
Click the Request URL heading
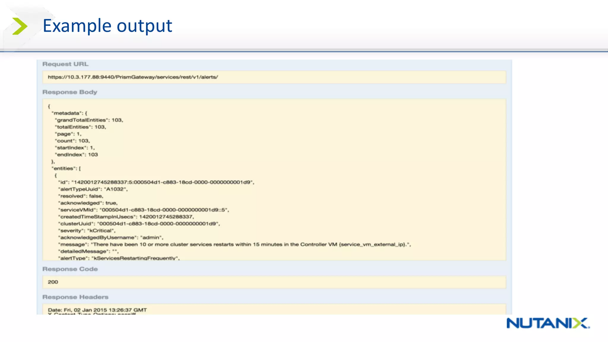tap(65, 64)
